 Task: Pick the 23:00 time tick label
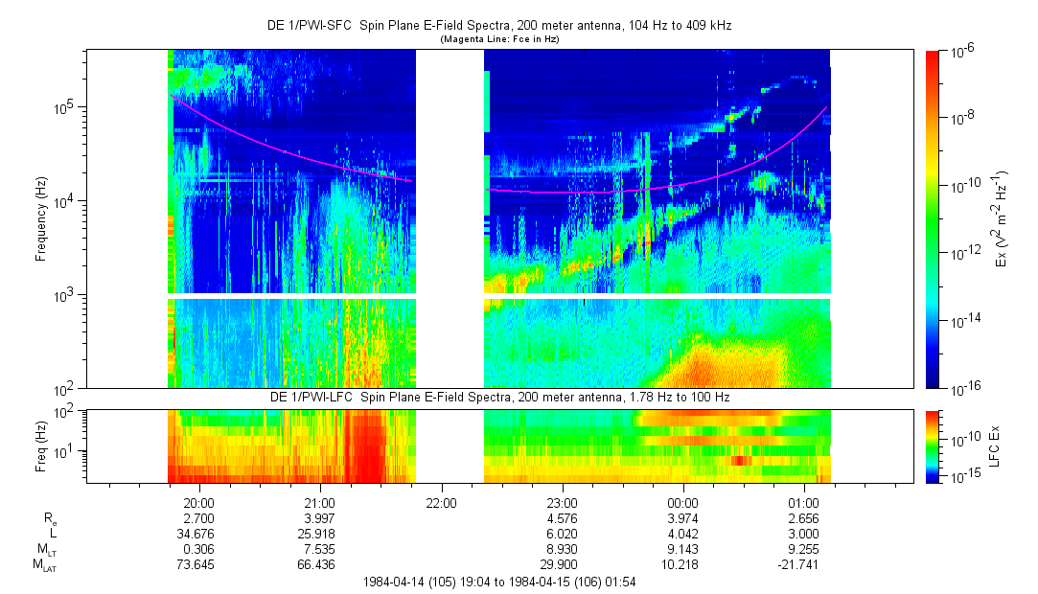(562, 502)
